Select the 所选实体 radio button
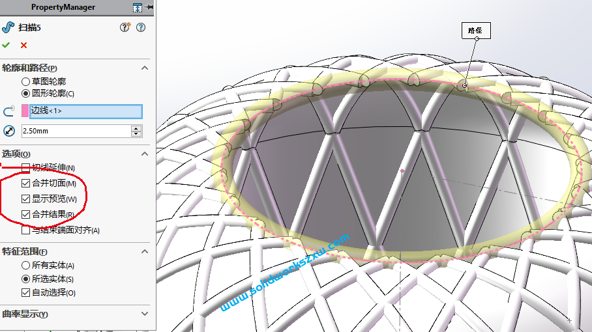This screenshot has width=592, height=332. 25,279
